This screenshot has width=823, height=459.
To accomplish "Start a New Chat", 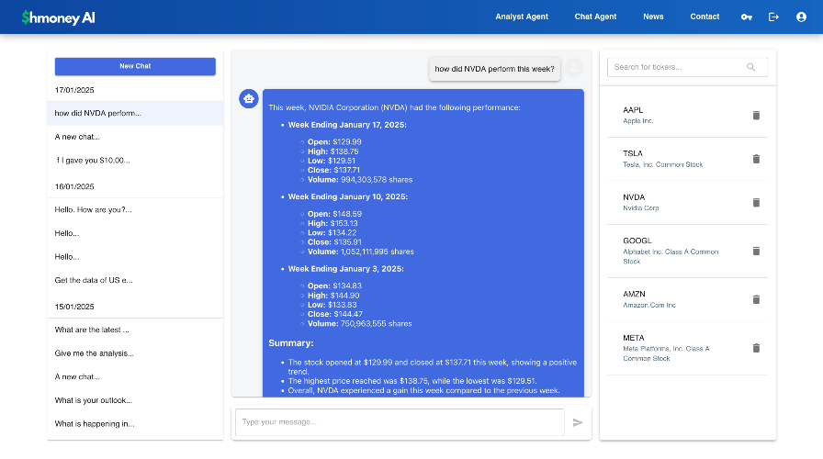I will (x=135, y=66).
